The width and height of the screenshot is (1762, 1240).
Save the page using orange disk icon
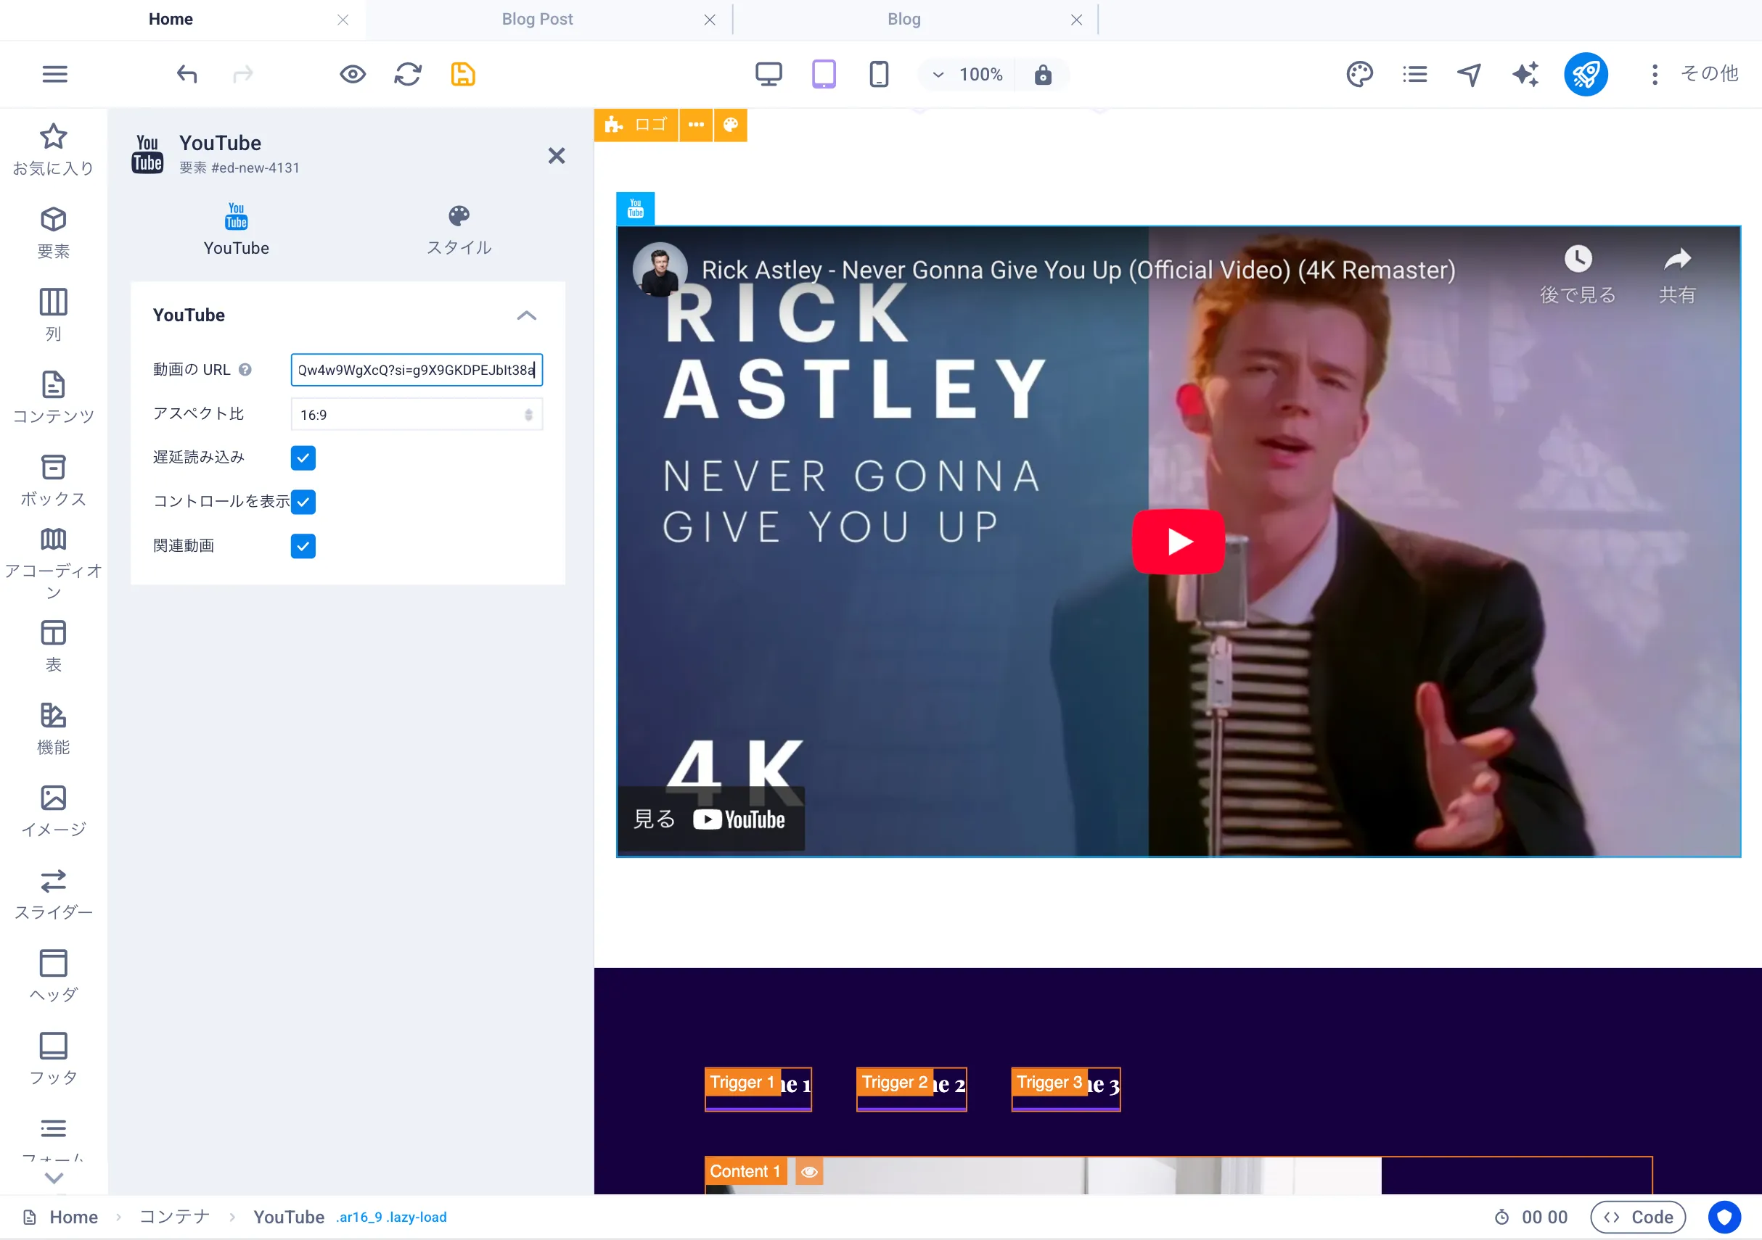[x=463, y=75]
